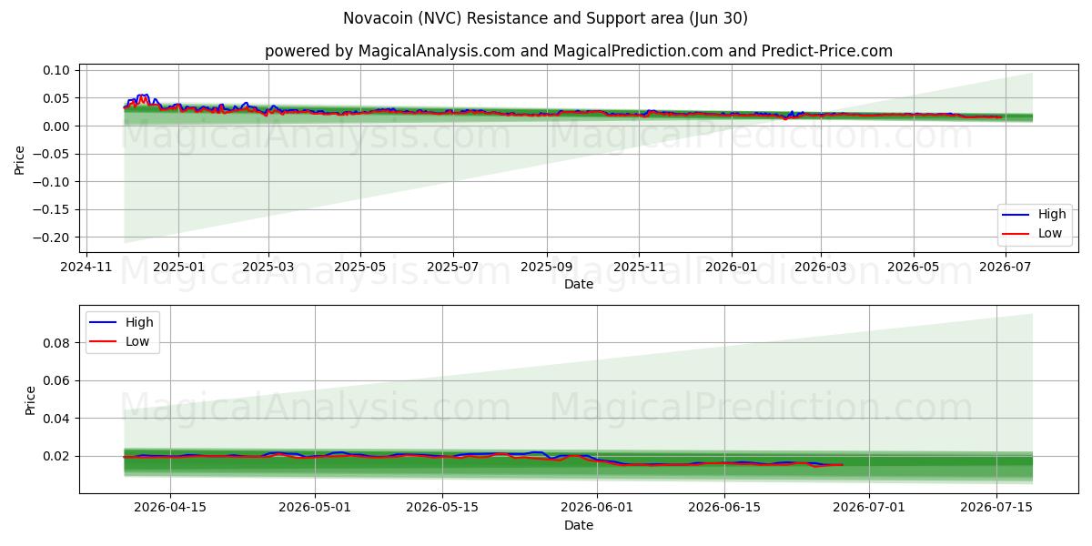Click the '2026-07-15' date label on the bottom chart
This screenshot has width=1092, height=546.
(996, 509)
